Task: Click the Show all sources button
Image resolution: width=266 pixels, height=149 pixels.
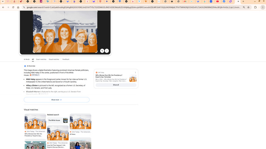Action: [116, 85]
